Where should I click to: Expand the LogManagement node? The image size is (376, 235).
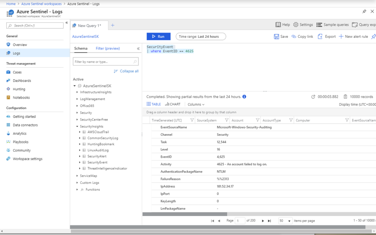(77, 99)
